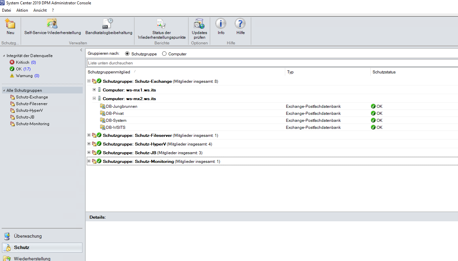Image resolution: width=458 pixels, height=261 pixels.
Task: Collapse Schutzgruppe Schutz-Exchange
Action: [89, 81]
